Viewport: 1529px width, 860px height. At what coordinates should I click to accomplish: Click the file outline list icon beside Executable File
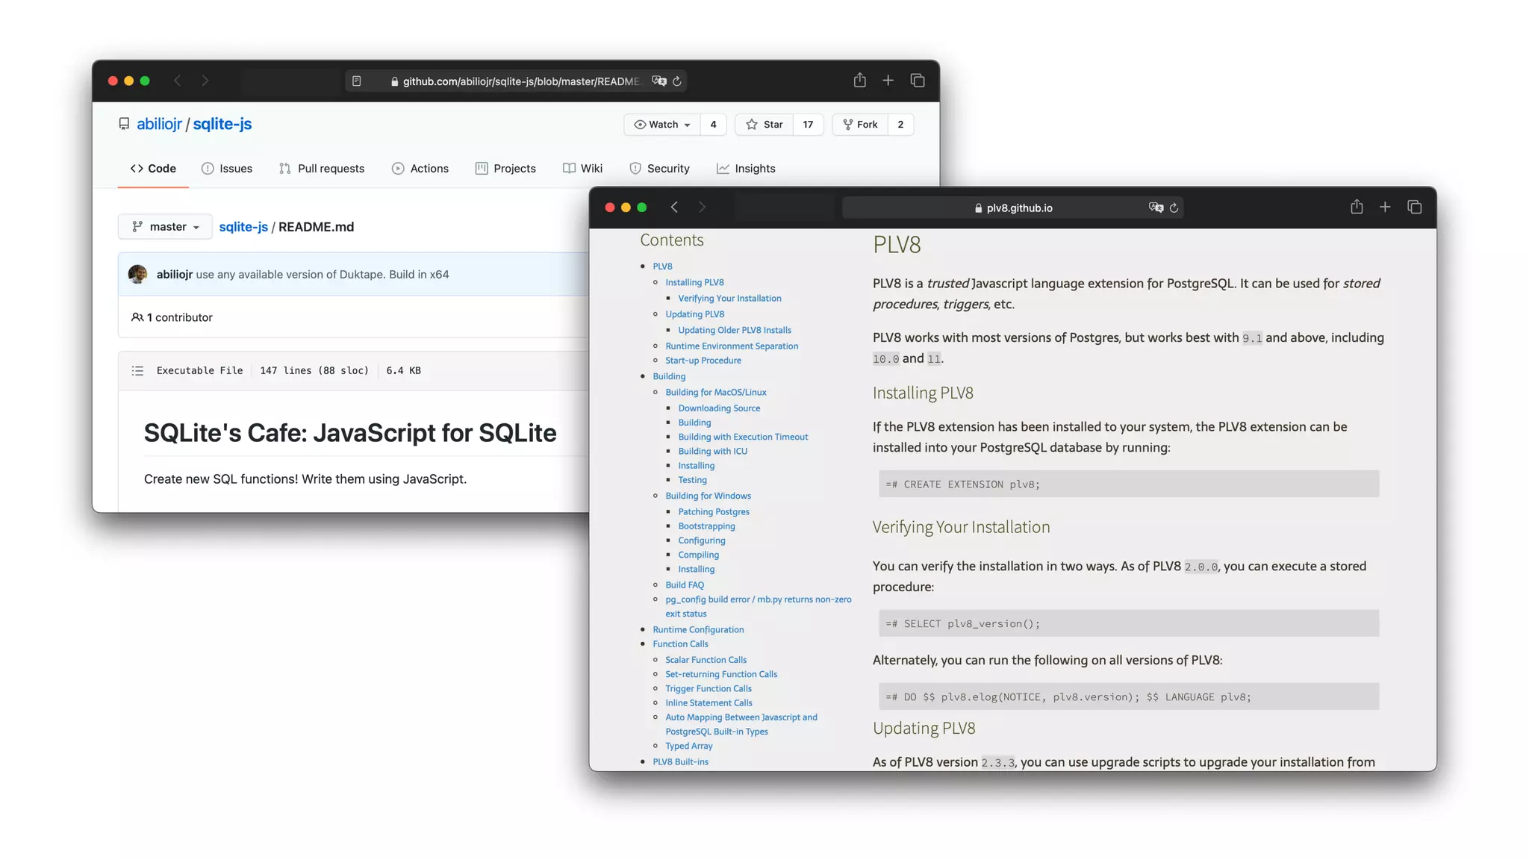pos(137,370)
